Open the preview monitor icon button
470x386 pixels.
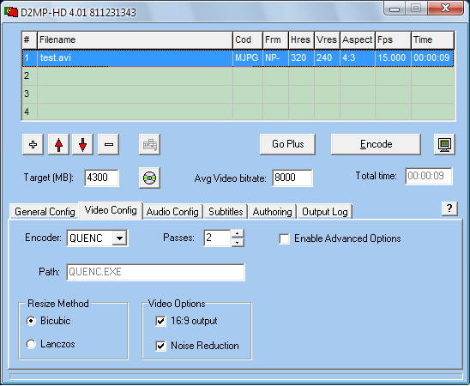[444, 144]
